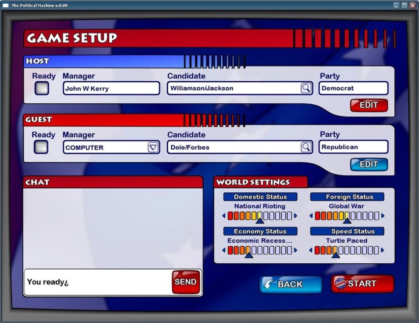Toggle the Host Ready checkbox
The image size is (419, 323).
click(42, 88)
